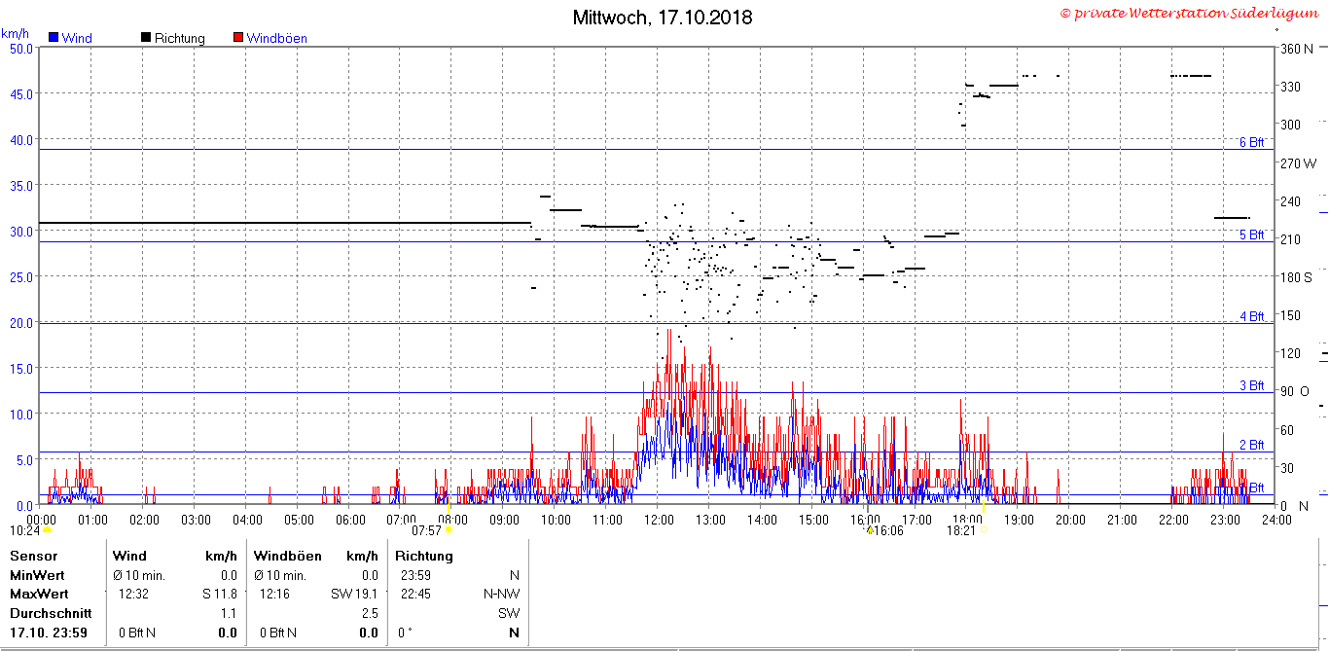Click the black Richtung legend square
Screen dimensions: 1329x651
pyautogui.click(x=146, y=38)
